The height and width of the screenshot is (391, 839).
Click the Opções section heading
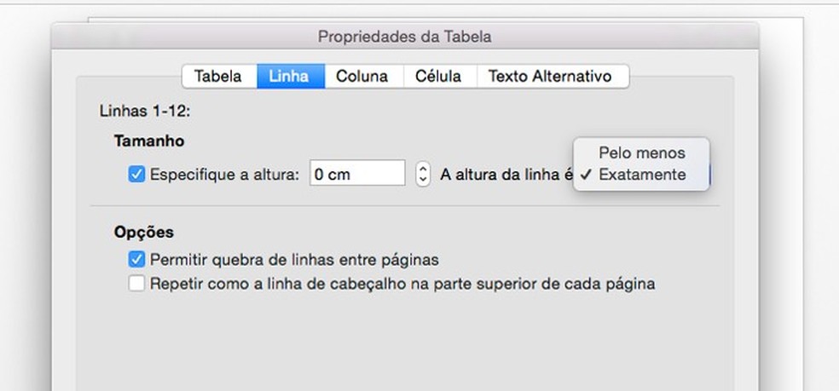click(143, 232)
